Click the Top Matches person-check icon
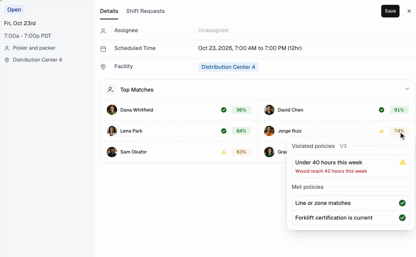This screenshot has width=416, height=257. coord(110,90)
